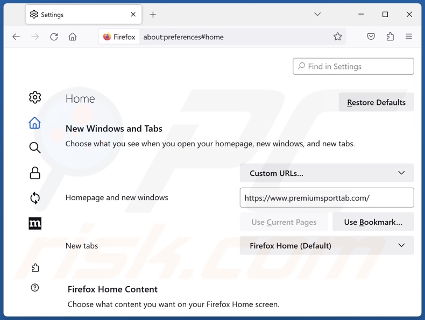
Task: Open the browser home page icon
Action: 73,37
